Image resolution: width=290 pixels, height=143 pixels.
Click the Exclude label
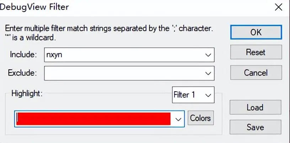[x=22, y=73]
